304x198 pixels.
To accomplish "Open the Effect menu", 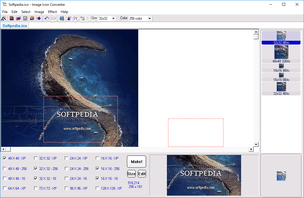I will point(52,12).
